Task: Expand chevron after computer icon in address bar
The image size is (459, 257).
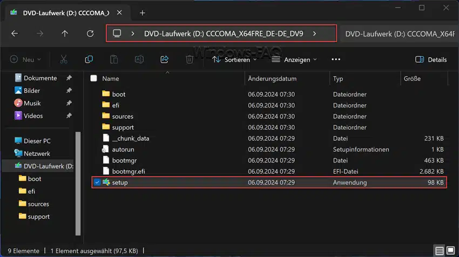Action: 133,33
